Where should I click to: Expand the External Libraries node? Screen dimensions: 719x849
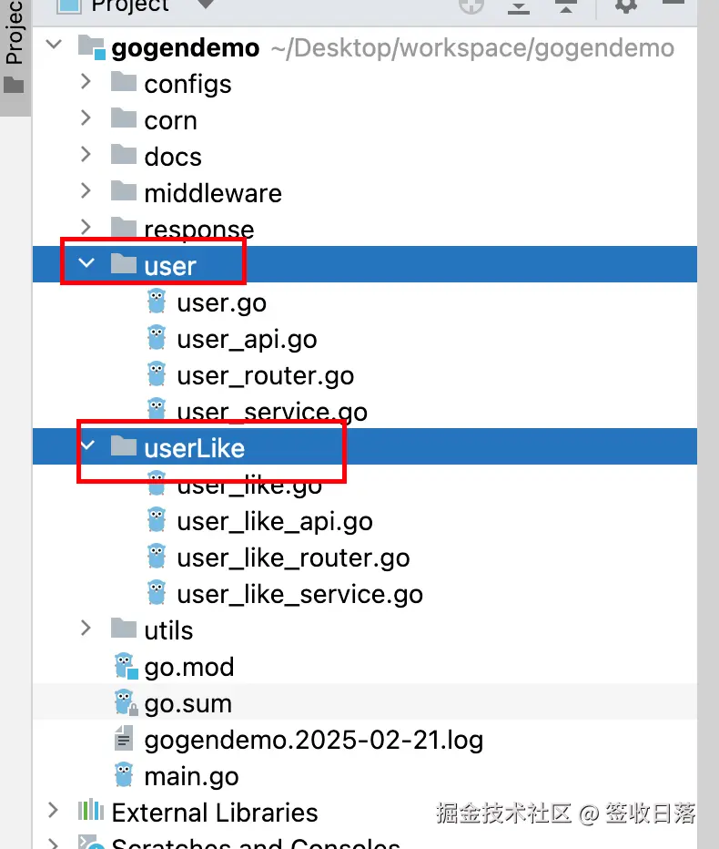click(53, 811)
